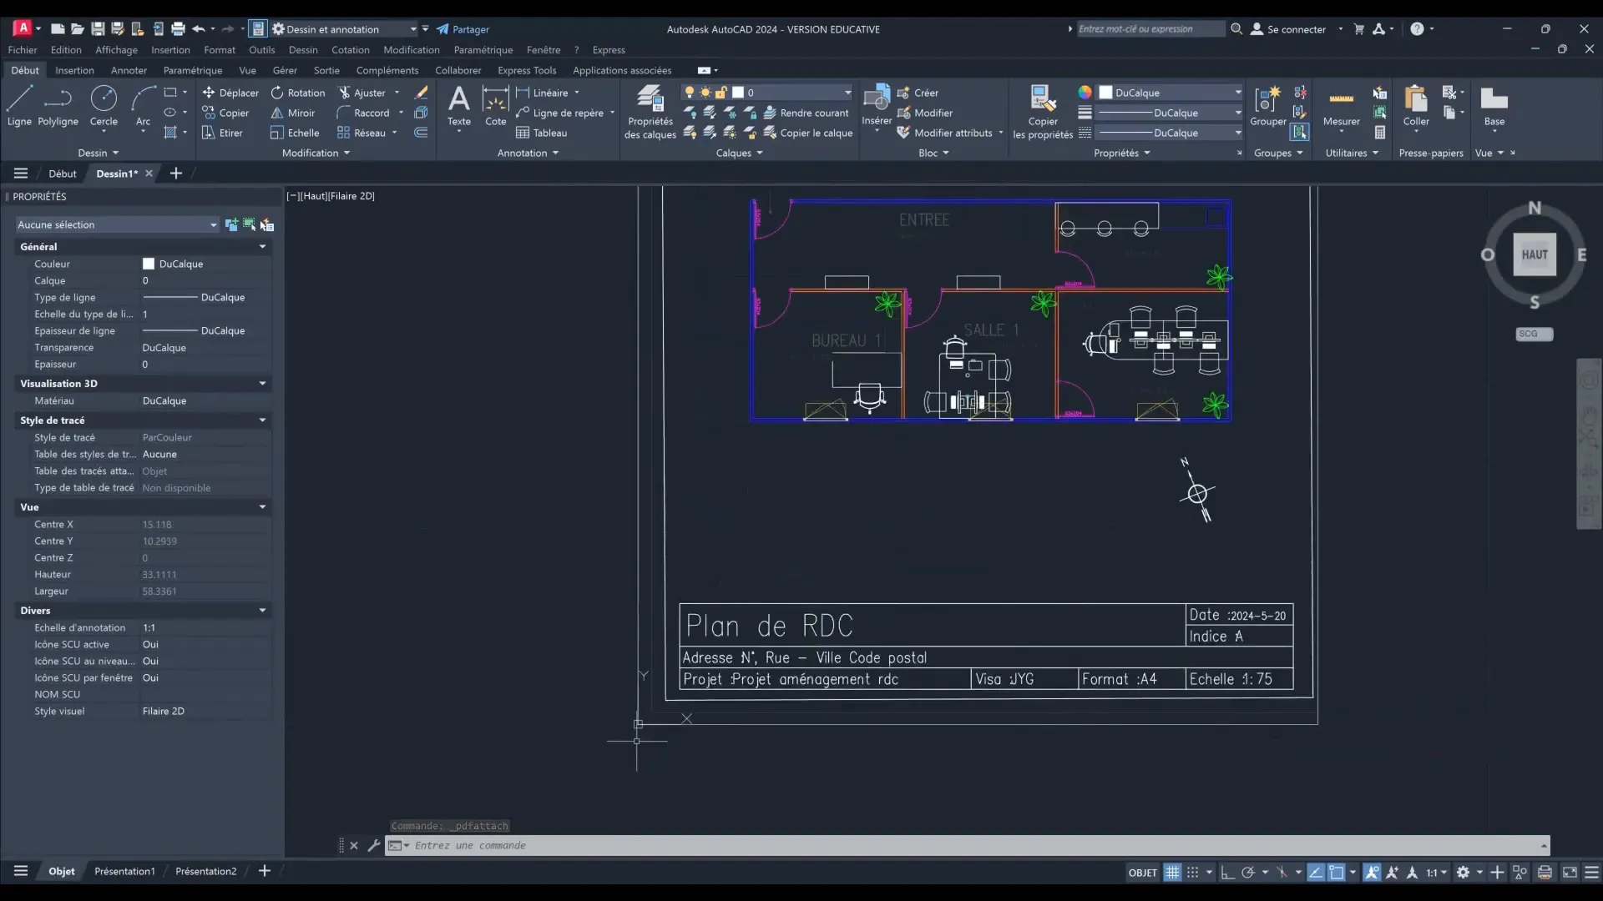Click the search magnifier icon in title bar
The image size is (1603, 901).
coord(1236,29)
